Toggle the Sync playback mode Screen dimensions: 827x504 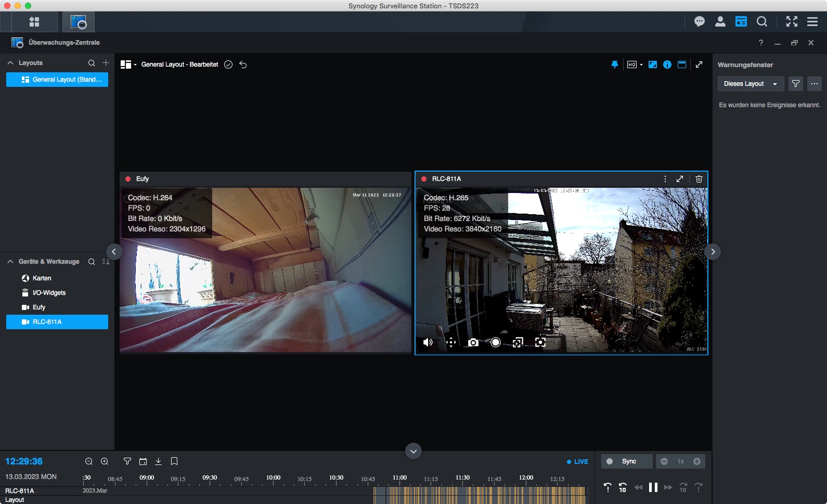tap(626, 461)
